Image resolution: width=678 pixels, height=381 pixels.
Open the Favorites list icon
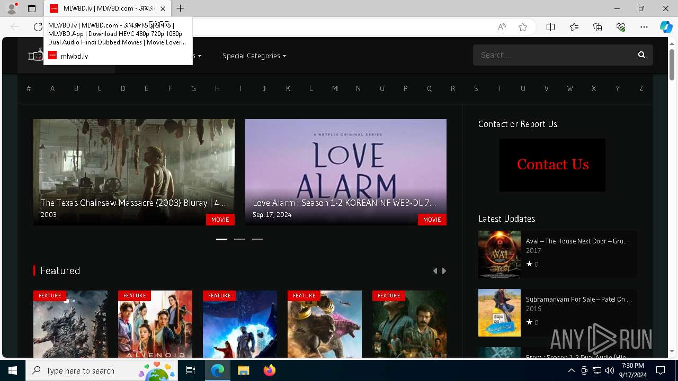tap(574, 27)
